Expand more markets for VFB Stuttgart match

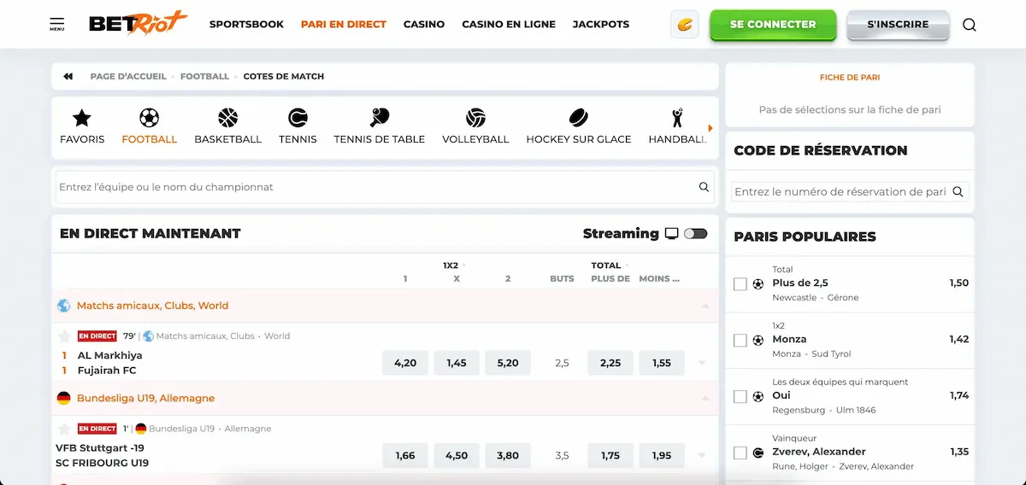(702, 456)
